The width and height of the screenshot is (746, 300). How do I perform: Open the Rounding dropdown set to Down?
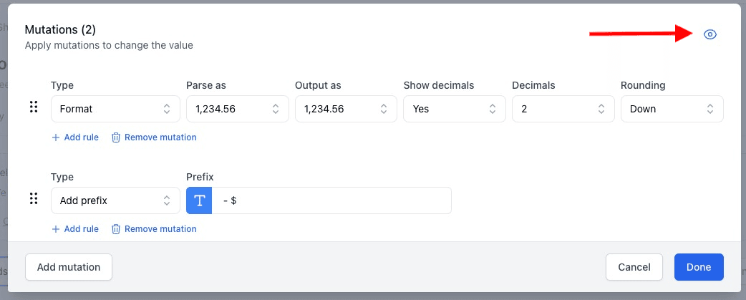pyautogui.click(x=672, y=109)
